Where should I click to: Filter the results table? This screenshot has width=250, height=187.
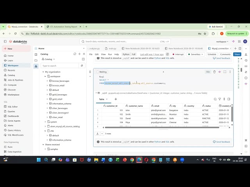pyautogui.click(x=220, y=99)
